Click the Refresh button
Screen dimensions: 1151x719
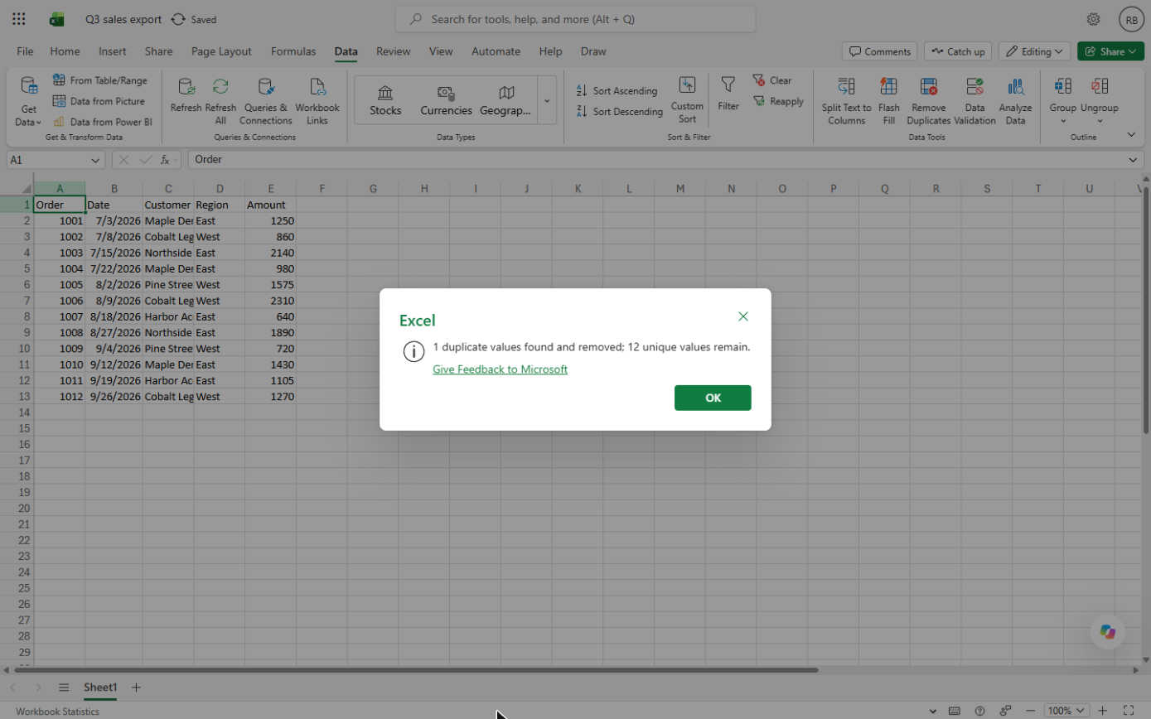[x=186, y=95]
